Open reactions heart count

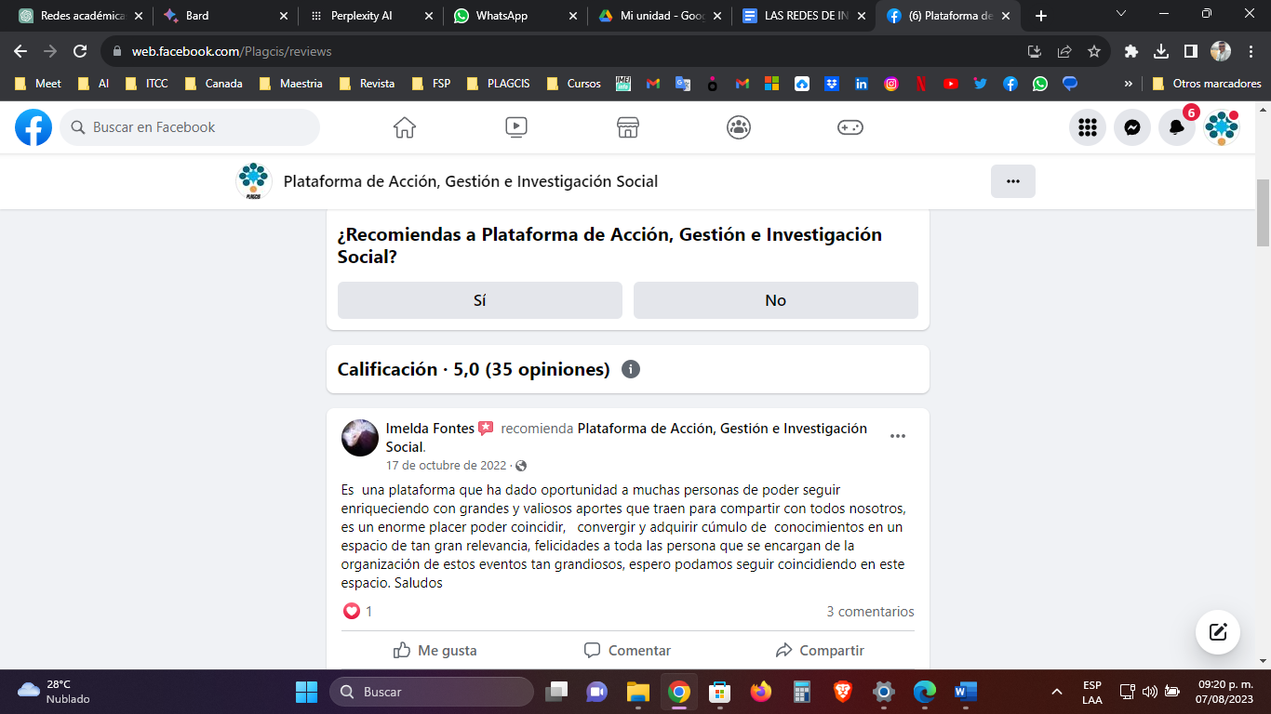point(357,612)
